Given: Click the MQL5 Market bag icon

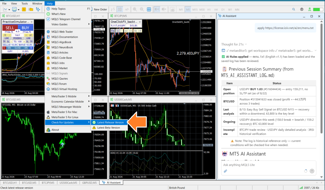Looking at the screenshot, I should [x=48, y=68].
